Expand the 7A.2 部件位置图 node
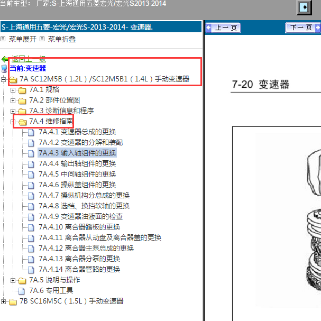 pyautogui.click(x=13, y=100)
